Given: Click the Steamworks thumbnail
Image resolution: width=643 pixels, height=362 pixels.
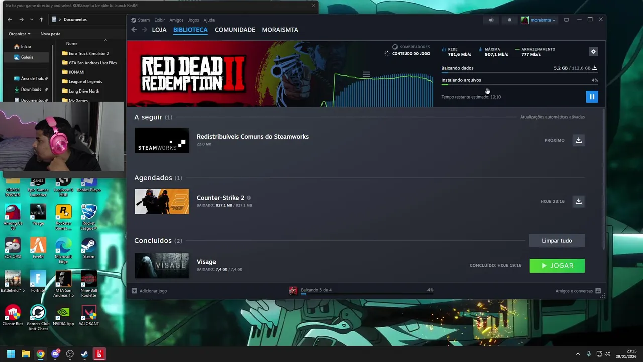Looking at the screenshot, I should [x=162, y=140].
